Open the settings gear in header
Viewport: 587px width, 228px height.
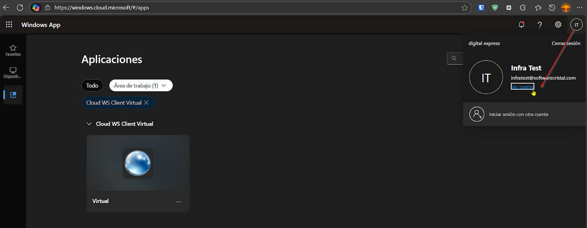(558, 25)
